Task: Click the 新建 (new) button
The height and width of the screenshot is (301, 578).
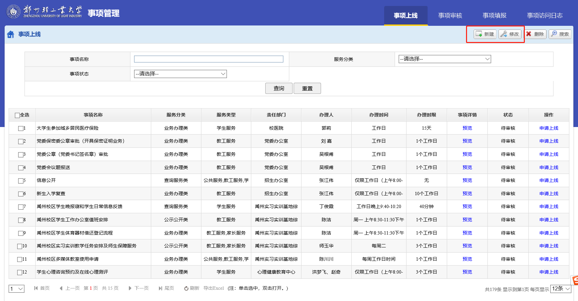Action: 485,34
